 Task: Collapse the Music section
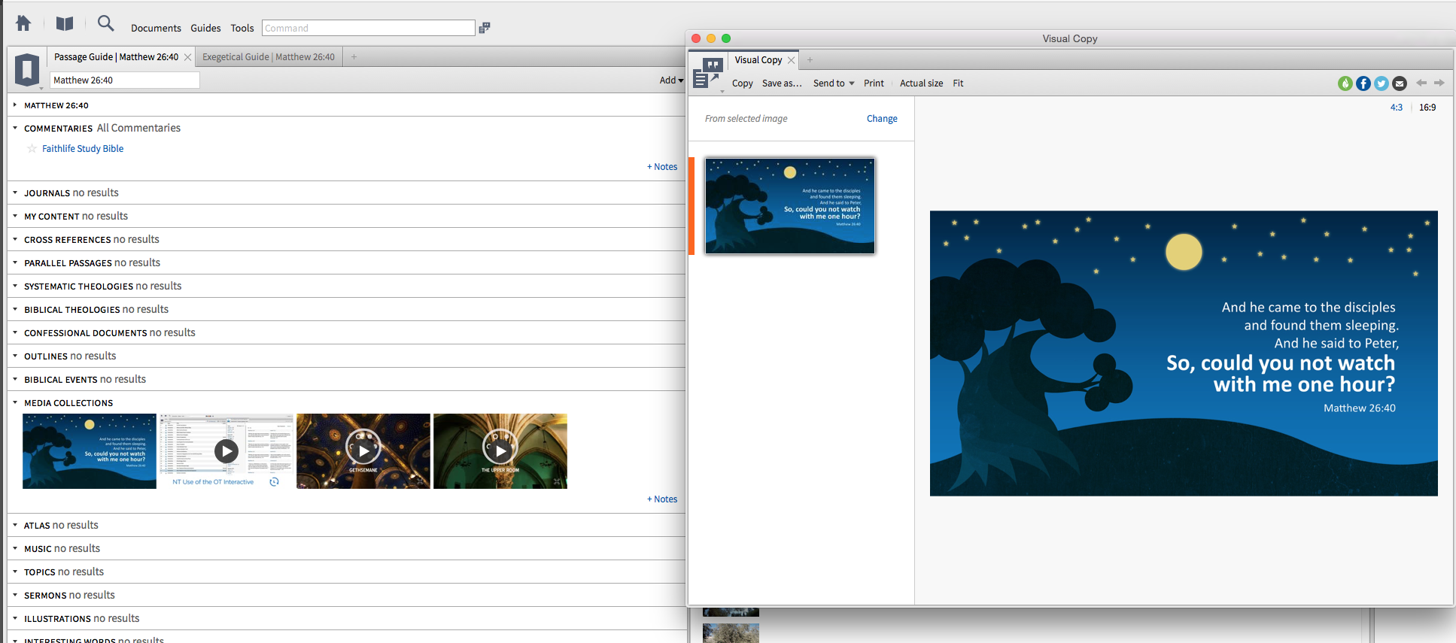click(x=15, y=548)
